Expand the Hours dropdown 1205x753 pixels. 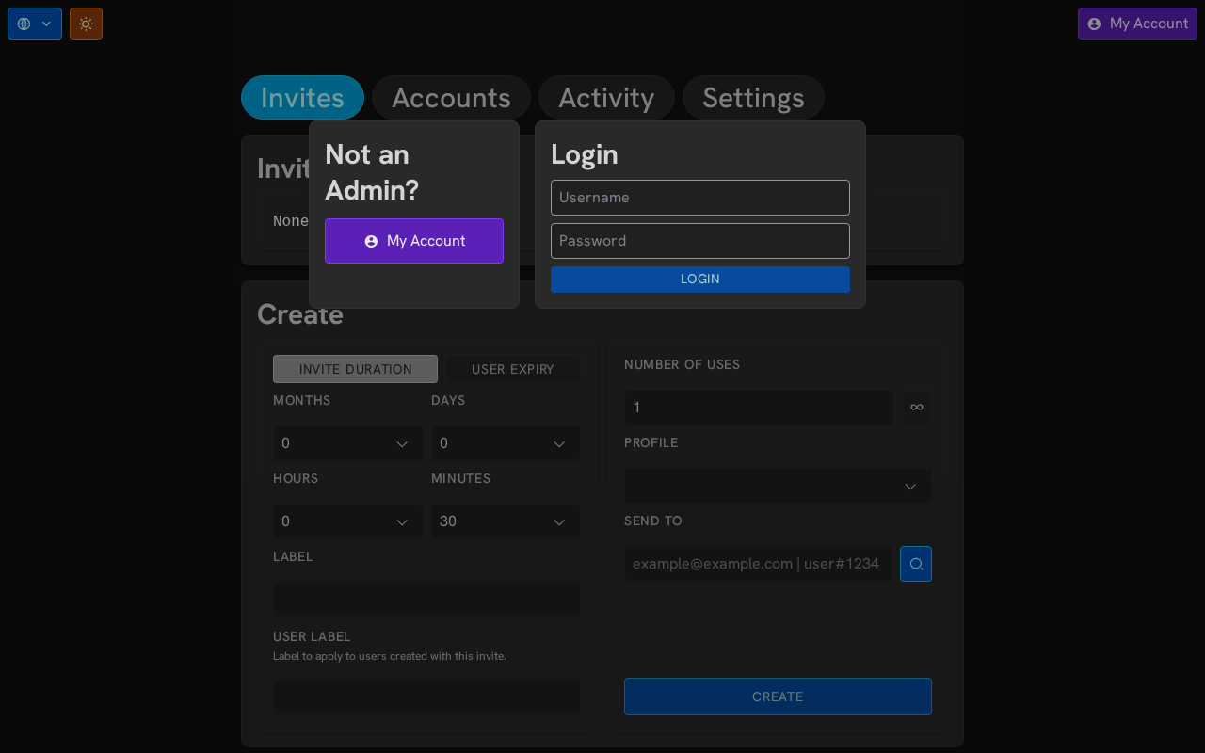coord(346,521)
